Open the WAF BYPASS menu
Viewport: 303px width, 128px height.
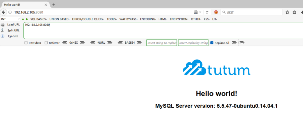click(x=128, y=19)
